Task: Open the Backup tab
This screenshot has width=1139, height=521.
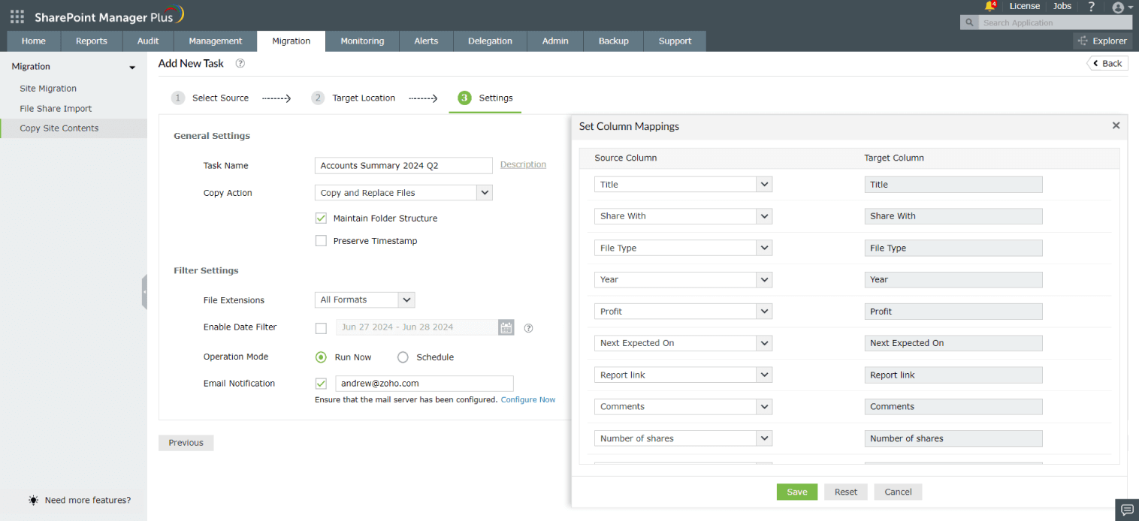Action: [x=614, y=41]
